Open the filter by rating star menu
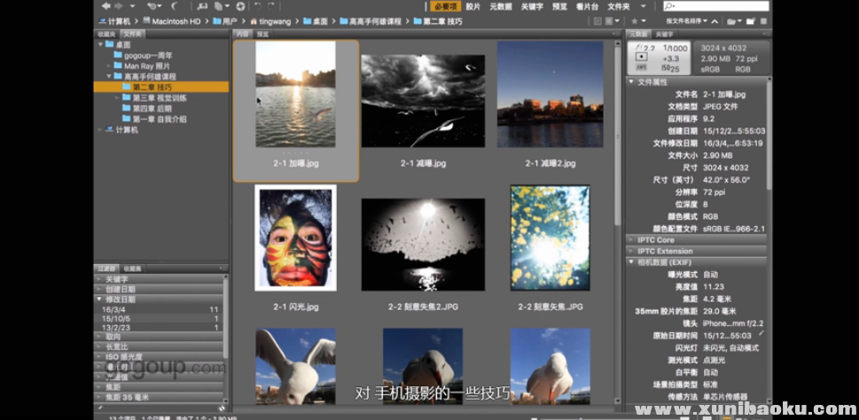 (634, 19)
